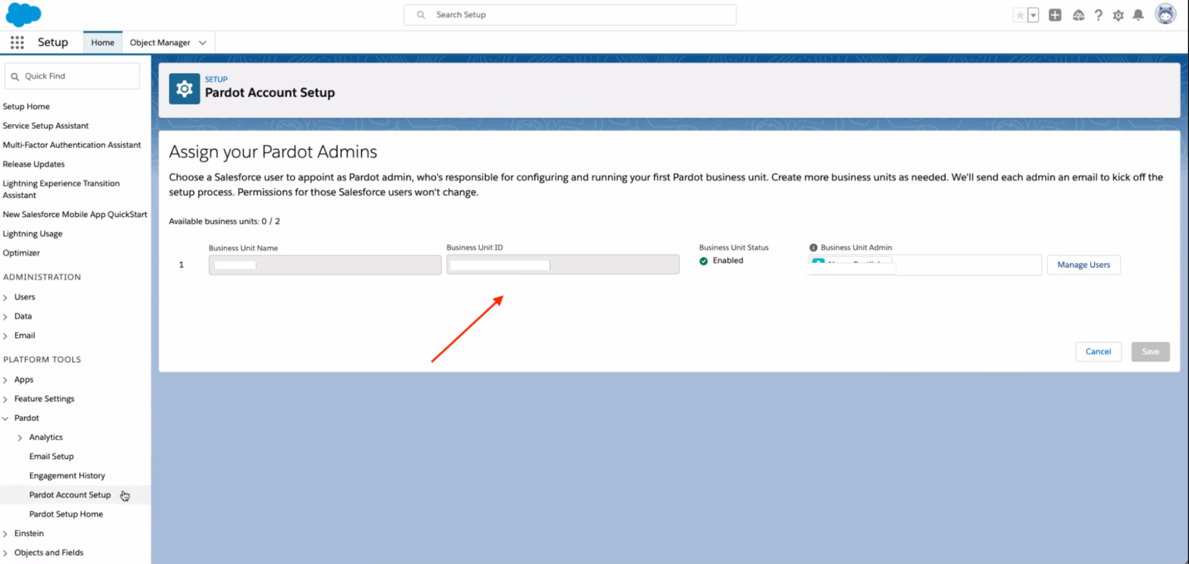
Task: Open Email Setup under Pardot
Action: click(52, 456)
